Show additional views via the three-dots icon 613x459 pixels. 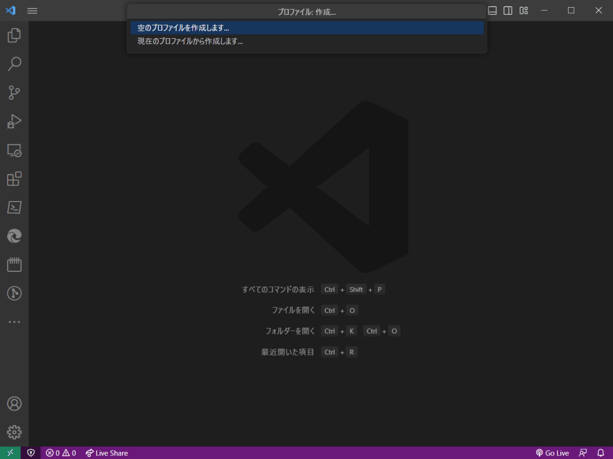click(14, 322)
